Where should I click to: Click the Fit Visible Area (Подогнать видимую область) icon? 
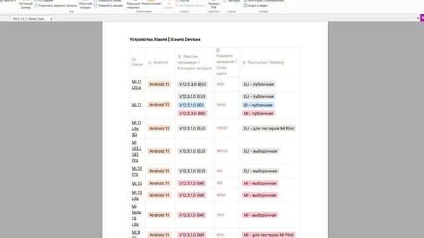[x=36, y=6]
